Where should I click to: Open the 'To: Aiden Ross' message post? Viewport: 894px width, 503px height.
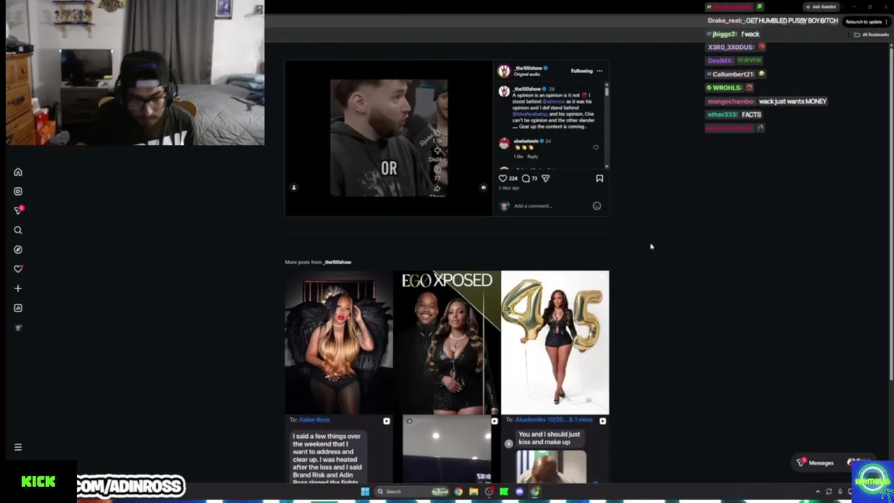click(x=339, y=449)
